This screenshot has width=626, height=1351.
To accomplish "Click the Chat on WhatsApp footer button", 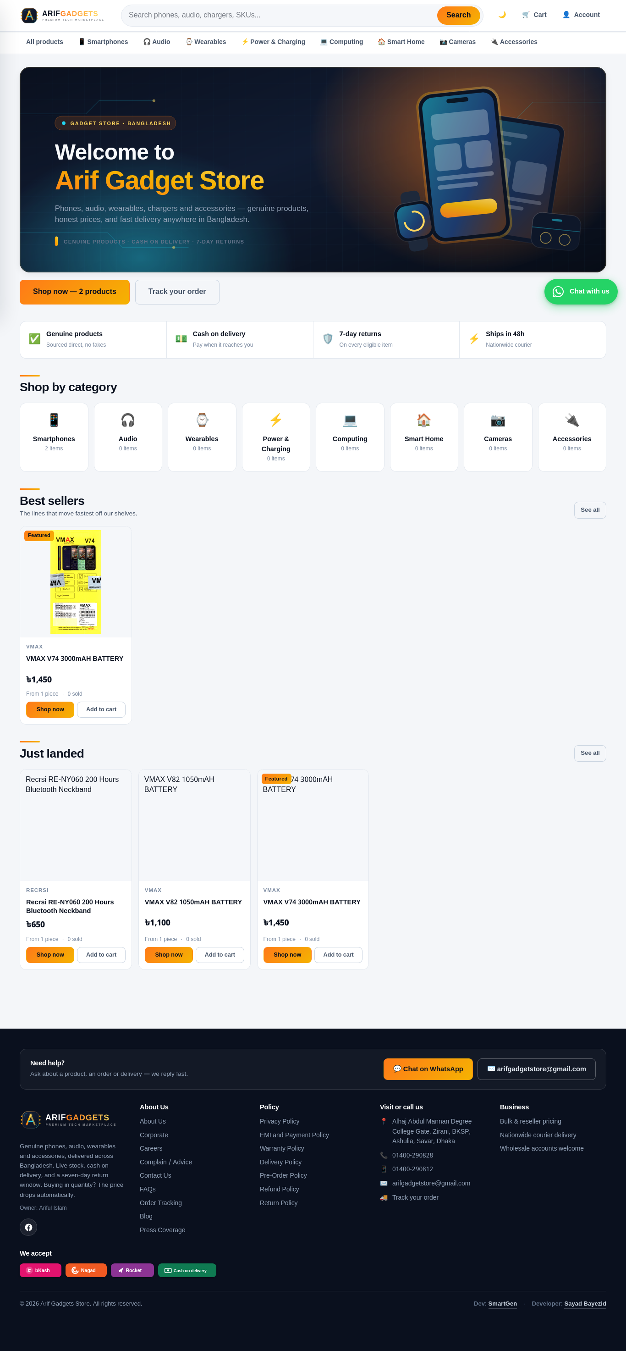I will (x=428, y=1069).
